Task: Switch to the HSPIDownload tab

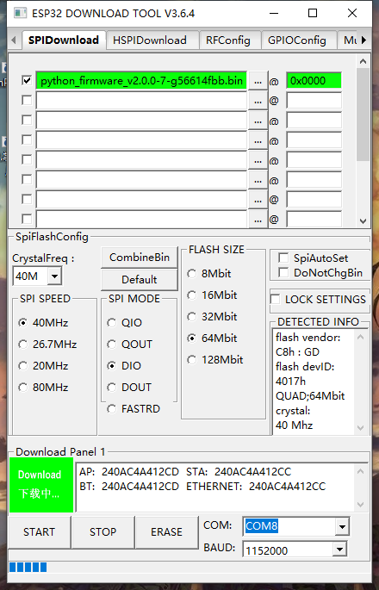Action: [150, 40]
